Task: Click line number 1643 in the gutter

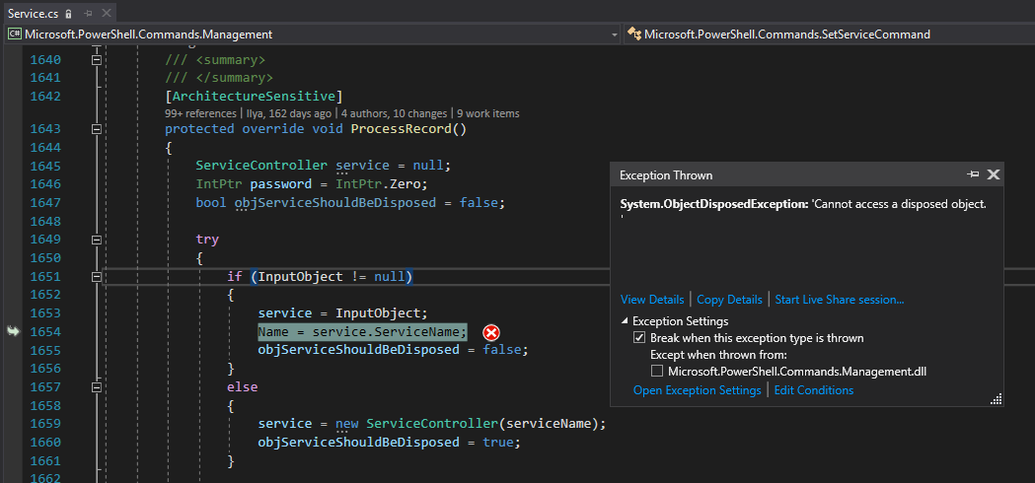Action: click(x=45, y=129)
